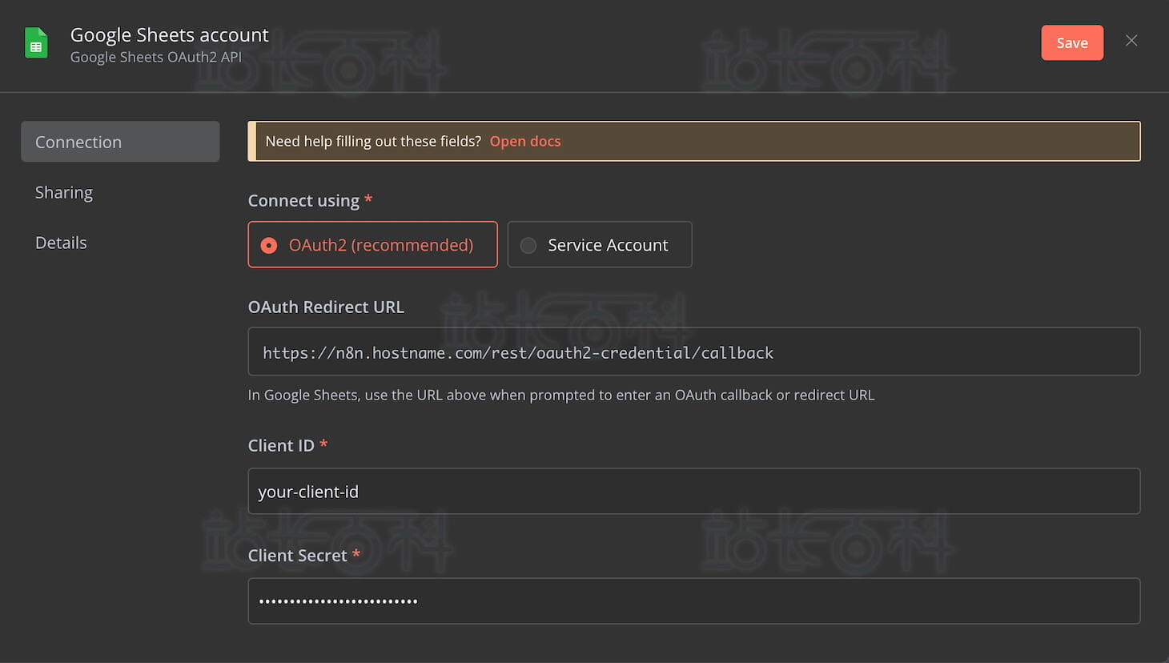The width and height of the screenshot is (1169, 663).
Task: Click the yellow help notice banner
Action: pos(694,141)
